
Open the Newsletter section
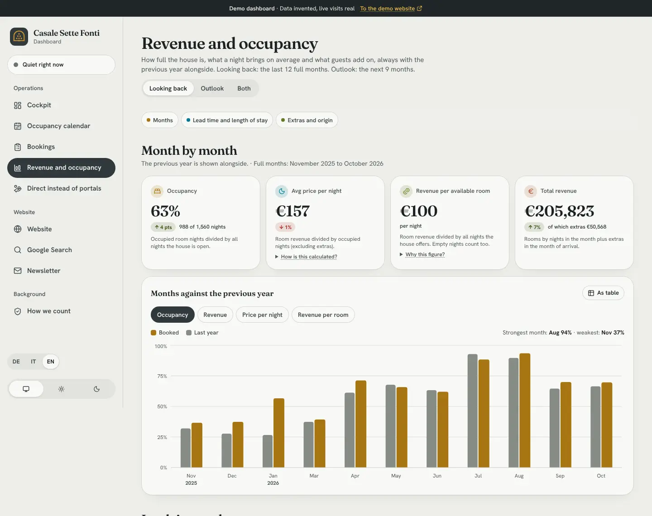click(x=61, y=271)
